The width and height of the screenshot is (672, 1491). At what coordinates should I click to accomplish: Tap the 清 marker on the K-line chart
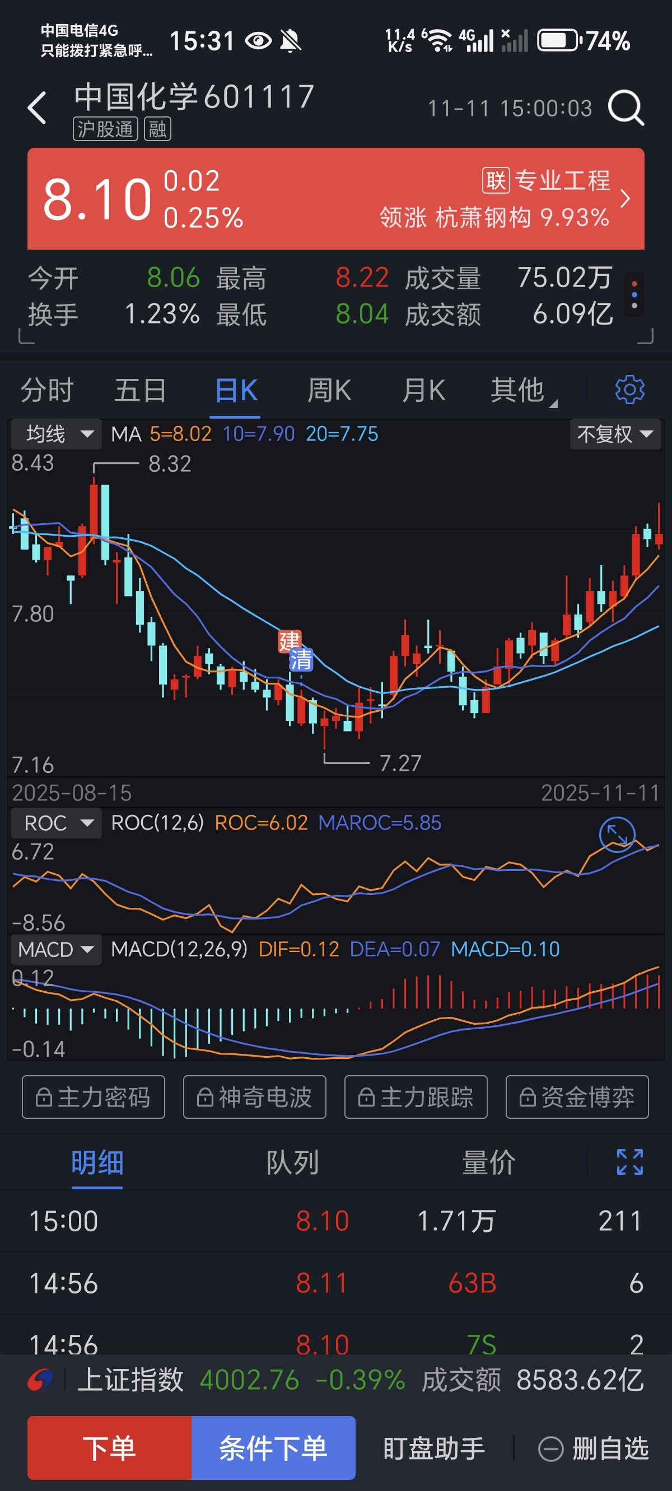(x=301, y=659)
